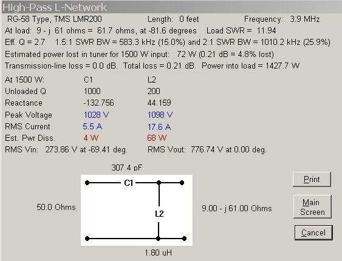Screen dimensions: 342x261
Task: Click the C1 power dissipation 4 W
Action: tap(91, 138)
